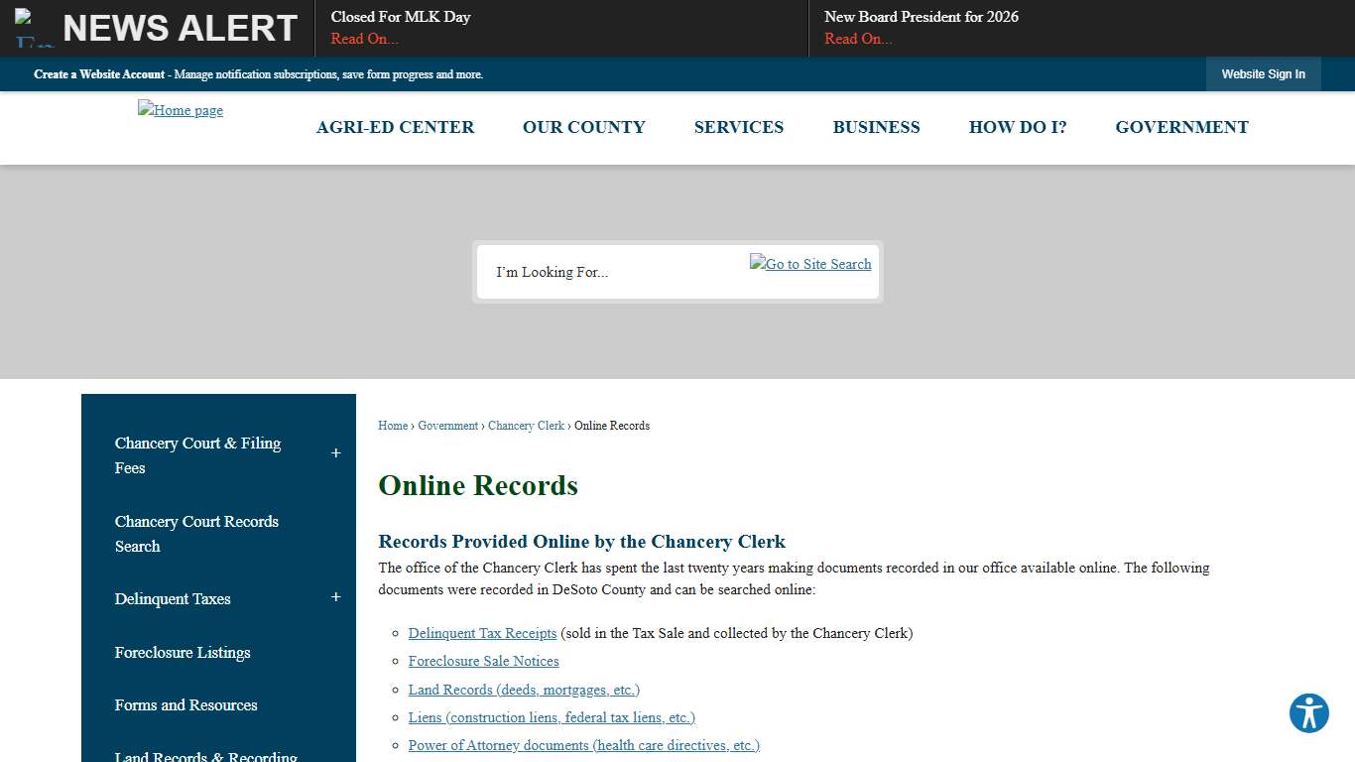Image resolution: width=1355 pixels, height=762 pixels.
Task: Expand Chancery Court & Filing Fees section
Action: pyautogui.click(x=335, y=451)
